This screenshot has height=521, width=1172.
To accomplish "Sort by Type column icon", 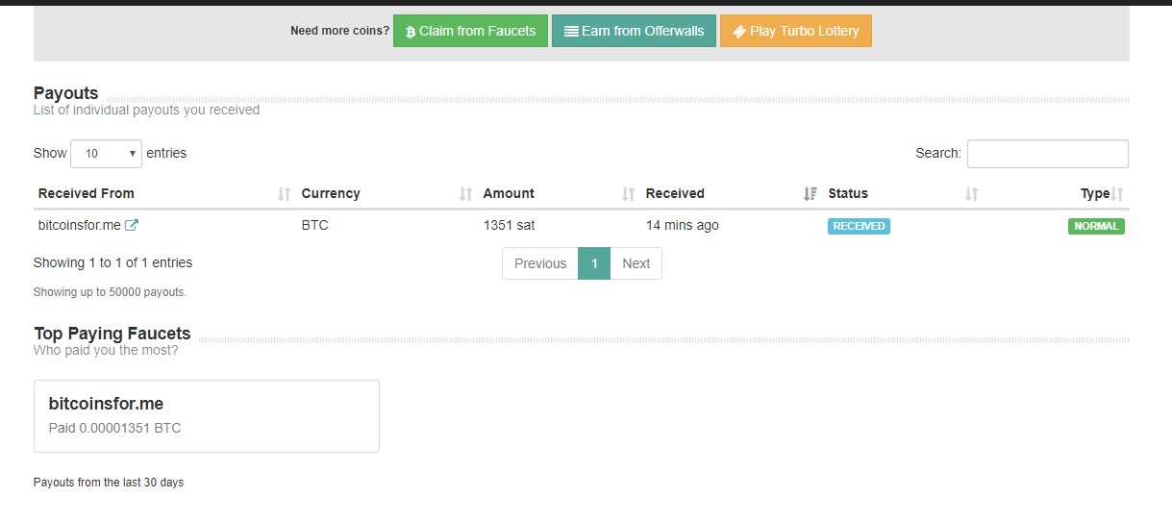I will point(1117,194).
